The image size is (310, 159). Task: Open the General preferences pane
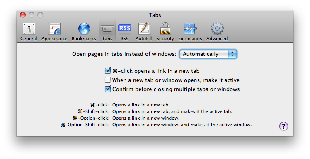29,31
